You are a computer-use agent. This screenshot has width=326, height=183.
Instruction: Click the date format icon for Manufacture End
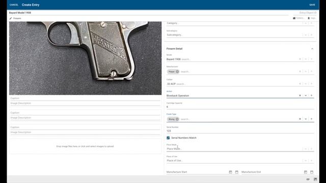pos(306,172)
